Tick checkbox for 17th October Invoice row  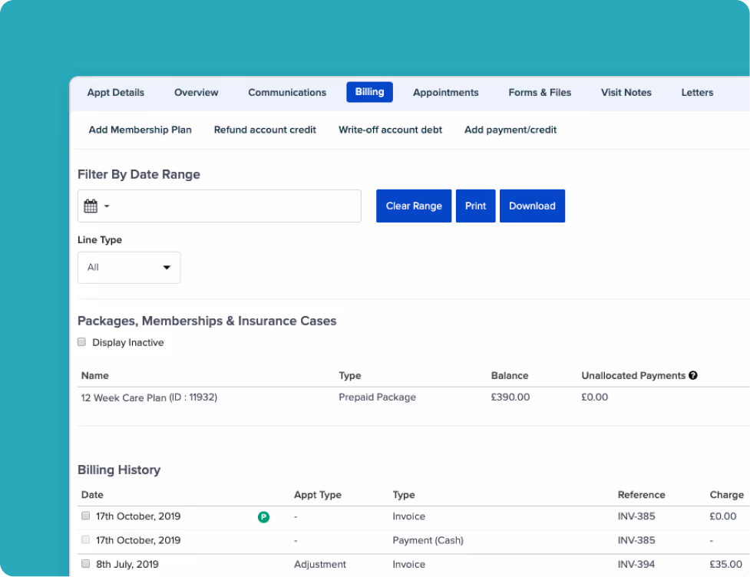86,516
